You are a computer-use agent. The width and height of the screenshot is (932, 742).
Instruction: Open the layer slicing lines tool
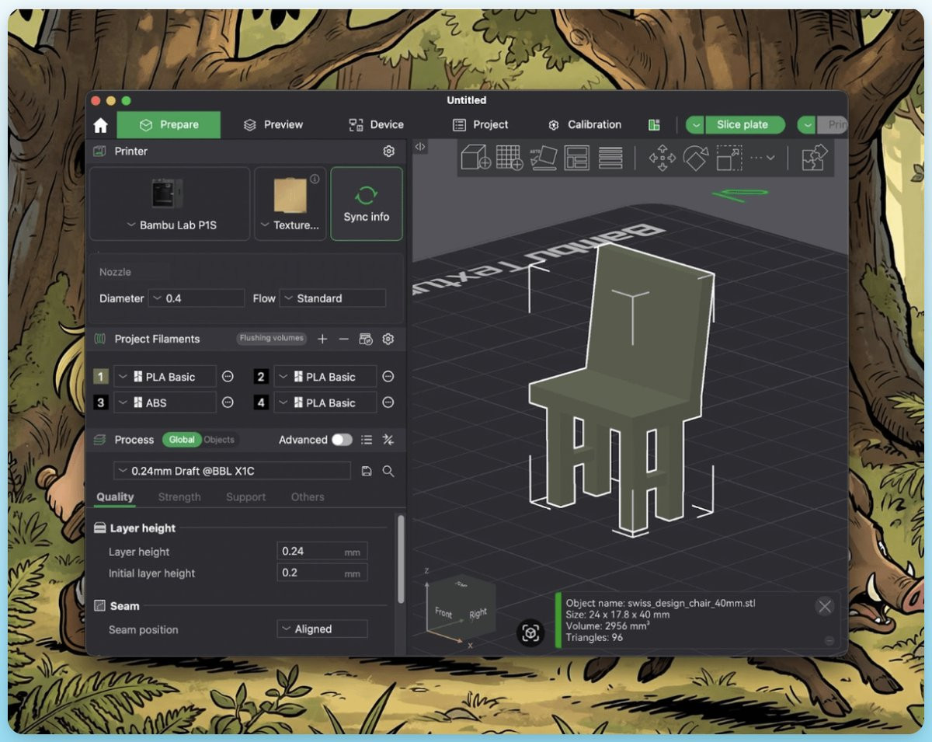coord(610,158)
